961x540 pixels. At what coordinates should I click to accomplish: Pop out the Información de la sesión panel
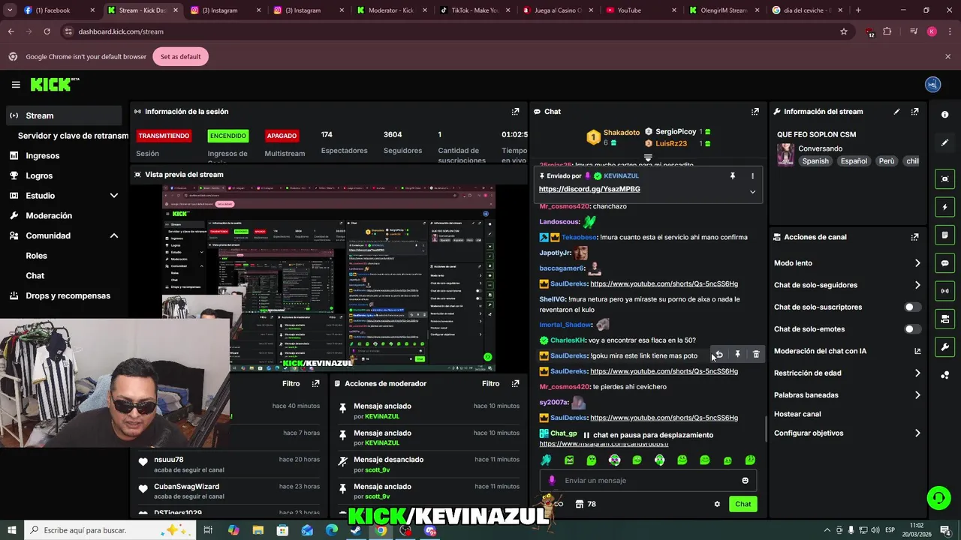515,112
